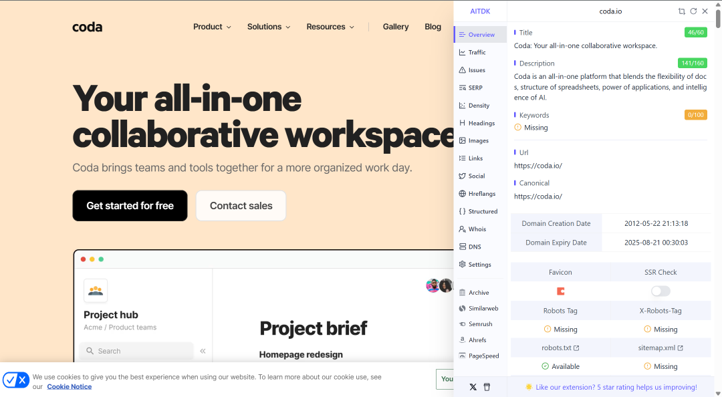Click the Robots Tag Missing status
The height and width of the screenshot is (397, 722).
pyautogui.click(x=560, y=329)
